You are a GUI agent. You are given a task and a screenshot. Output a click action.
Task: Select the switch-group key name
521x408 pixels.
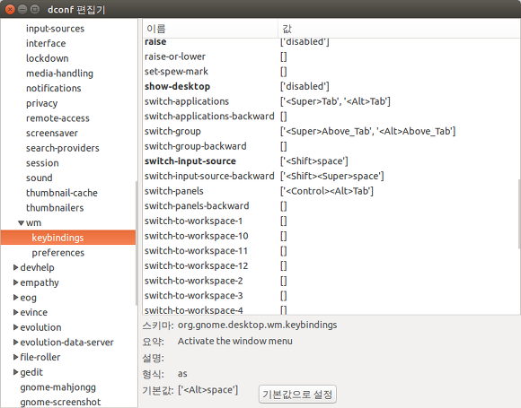coord(172,131)
